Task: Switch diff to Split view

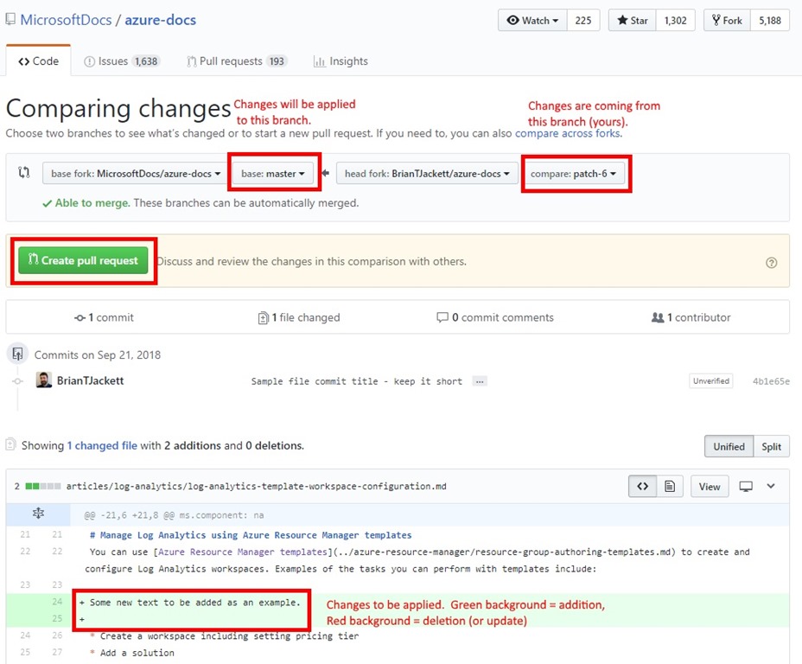Action: point(771,446)
